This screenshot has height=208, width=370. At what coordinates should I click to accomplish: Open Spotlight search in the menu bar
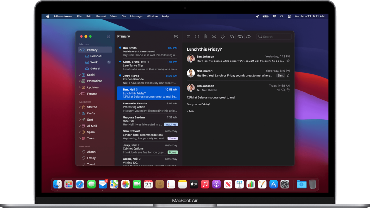point(282,17)
